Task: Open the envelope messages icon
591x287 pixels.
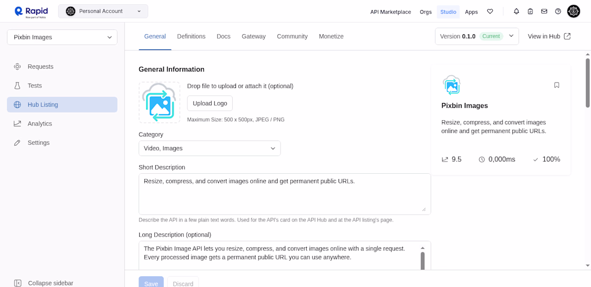Action: coord(544,11)
